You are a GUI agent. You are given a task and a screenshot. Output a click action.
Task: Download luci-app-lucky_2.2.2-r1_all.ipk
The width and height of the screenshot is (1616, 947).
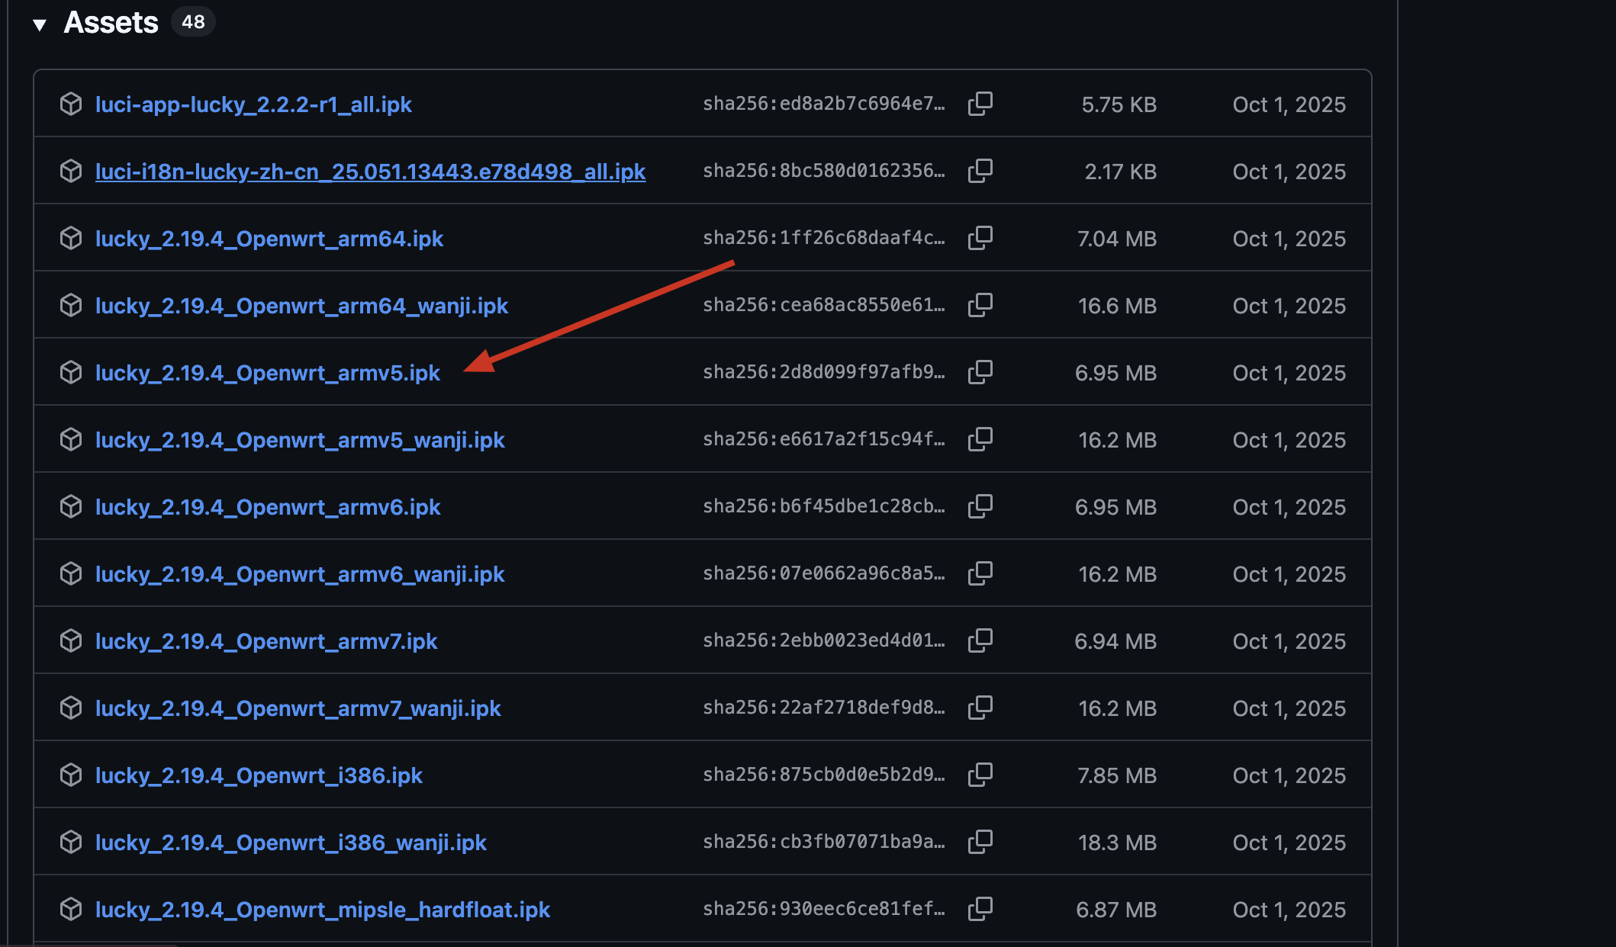(253, 104)
